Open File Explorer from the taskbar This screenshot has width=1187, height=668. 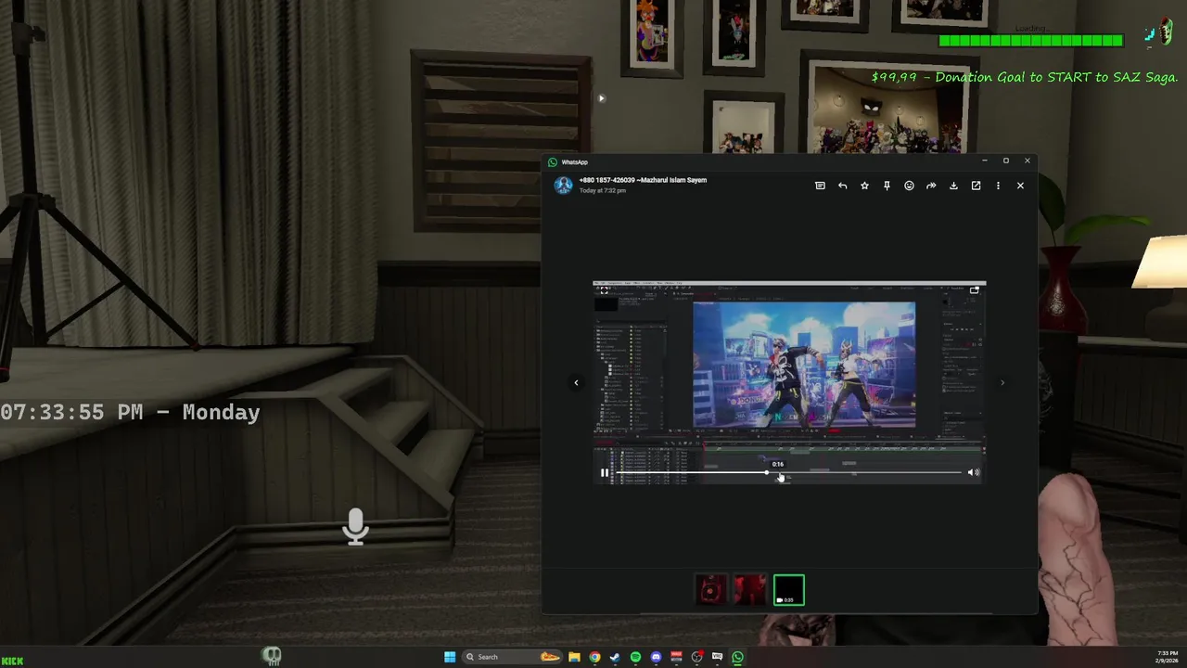click(574, 657)
